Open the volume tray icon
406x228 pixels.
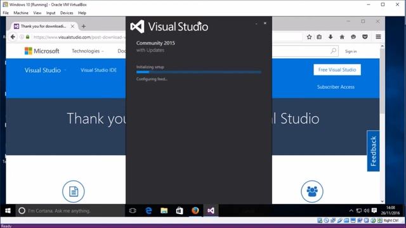(367, 211)
